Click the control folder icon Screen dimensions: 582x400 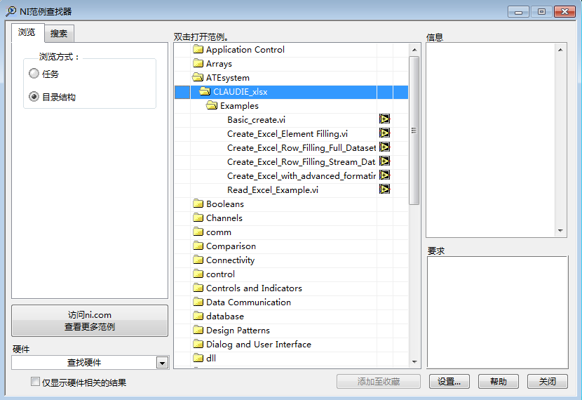point(198,274)
